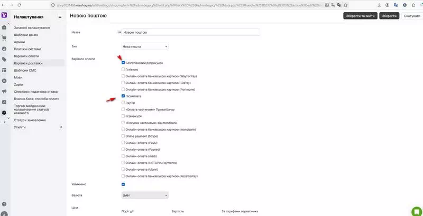Enable the WayForPay online payment checkbox
The image size is (423, 216).
123,76
